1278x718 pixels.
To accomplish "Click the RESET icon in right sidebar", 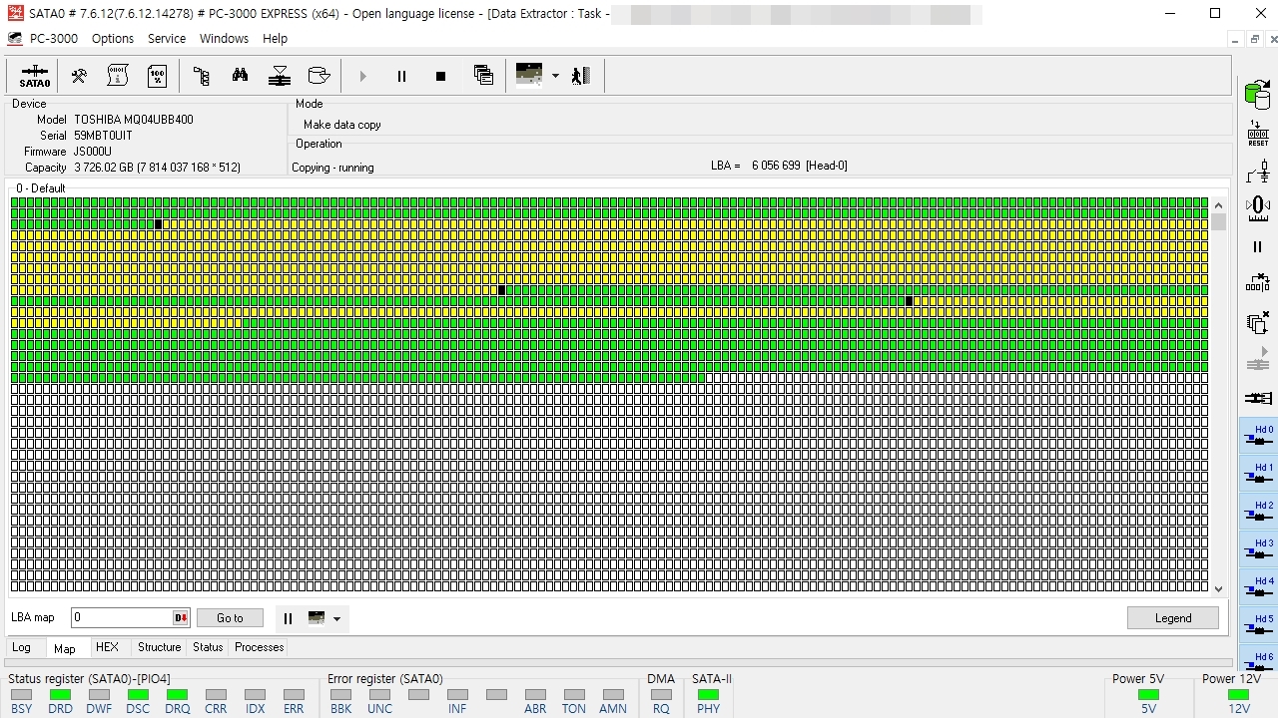I will (x=1258, y=134).
